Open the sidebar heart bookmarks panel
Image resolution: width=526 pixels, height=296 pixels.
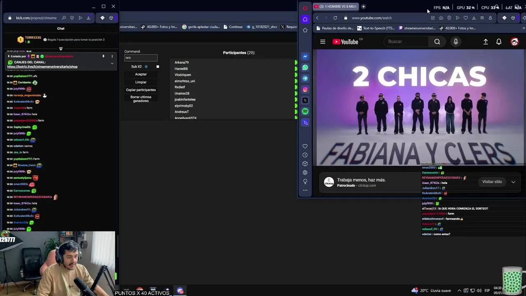(x=305, y=146)
